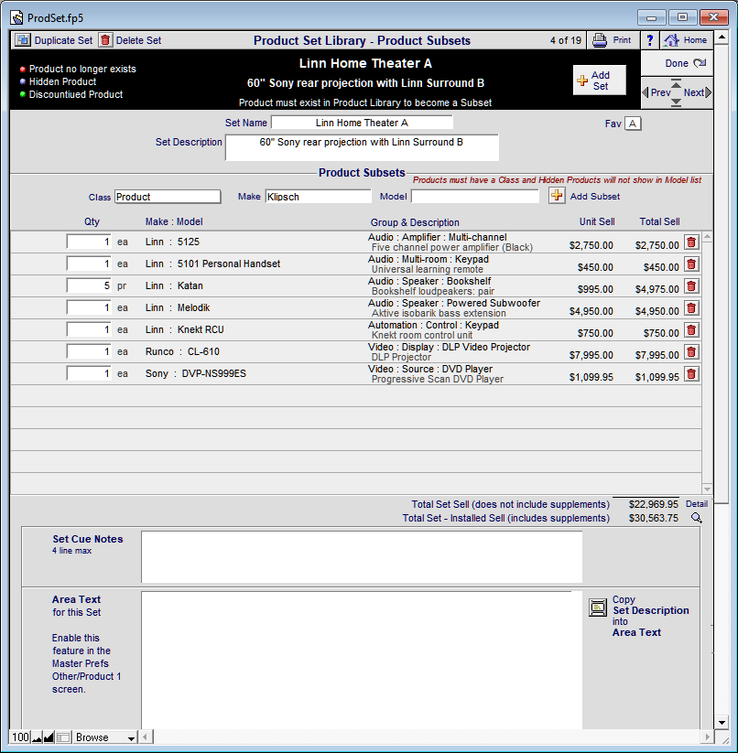Go Home via house icon
Viewport: 738px width, 753px height.
pos(671,40)
